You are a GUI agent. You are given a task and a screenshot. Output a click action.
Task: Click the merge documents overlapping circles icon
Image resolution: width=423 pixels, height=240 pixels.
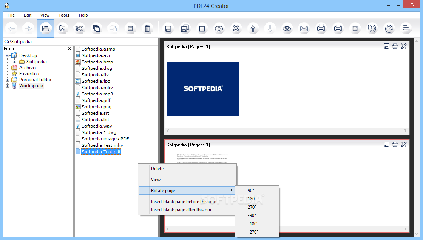click(x=219, y=29)
